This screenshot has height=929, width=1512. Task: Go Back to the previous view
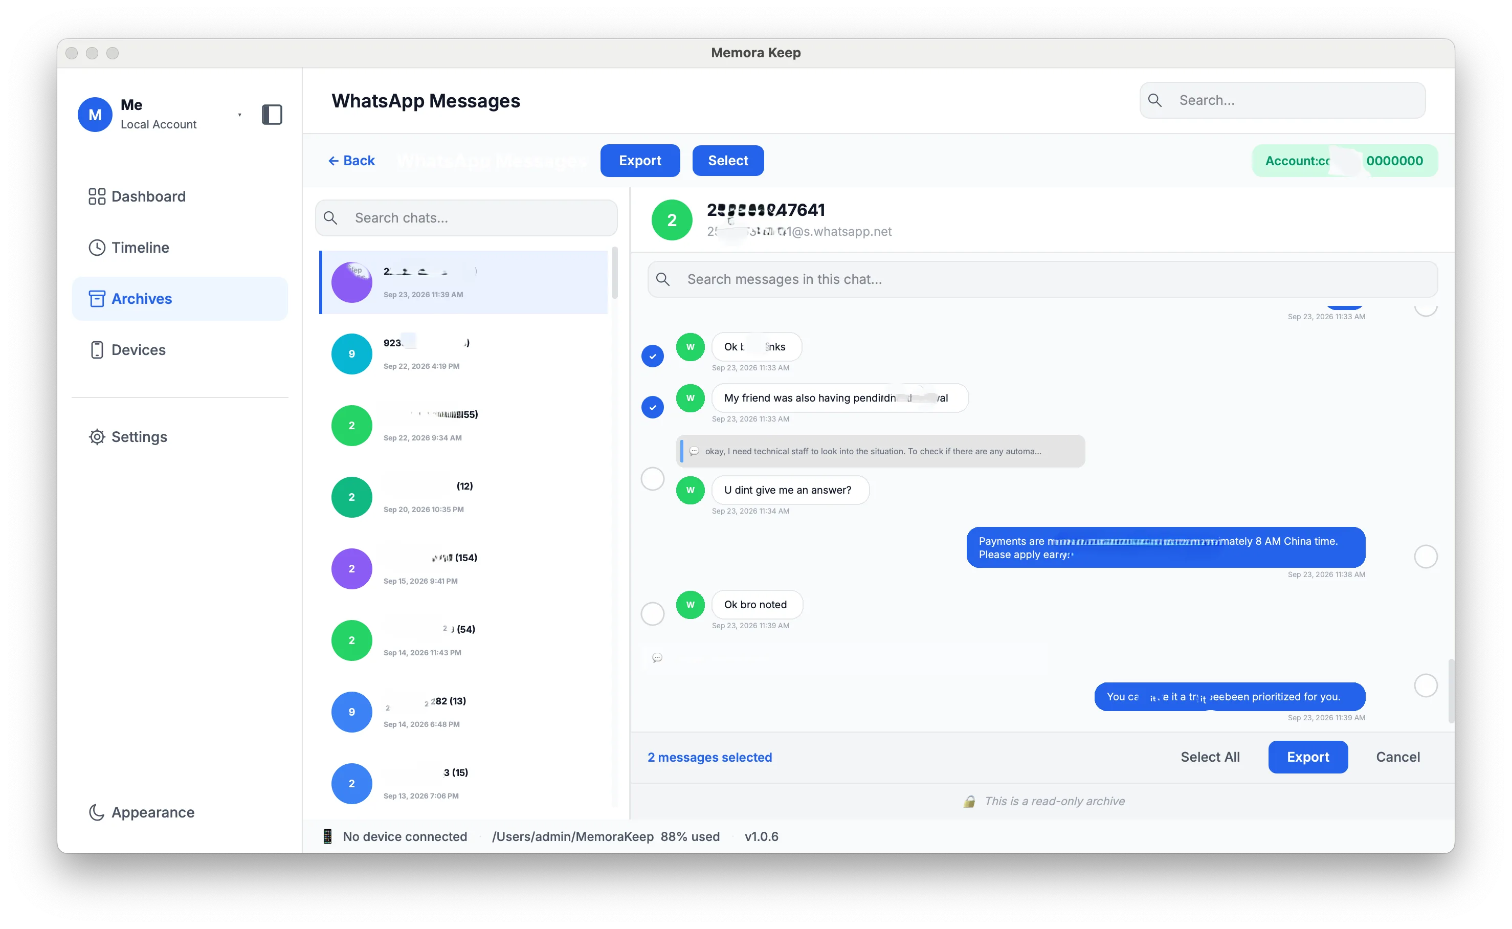tap(351, 160)
